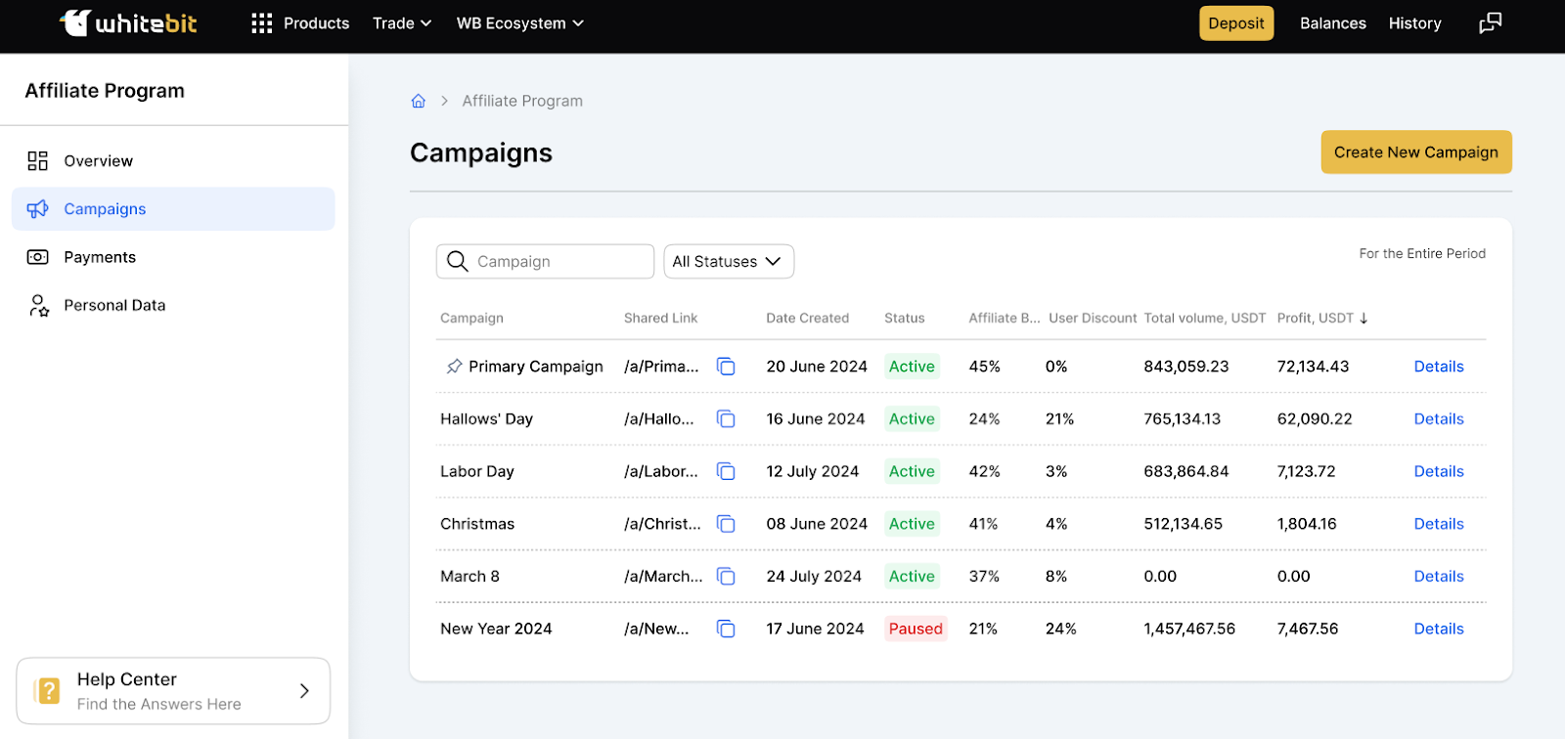Copy the Christmas campaign shared link
Screen dimensions: 1565x739
click(726, 524)
